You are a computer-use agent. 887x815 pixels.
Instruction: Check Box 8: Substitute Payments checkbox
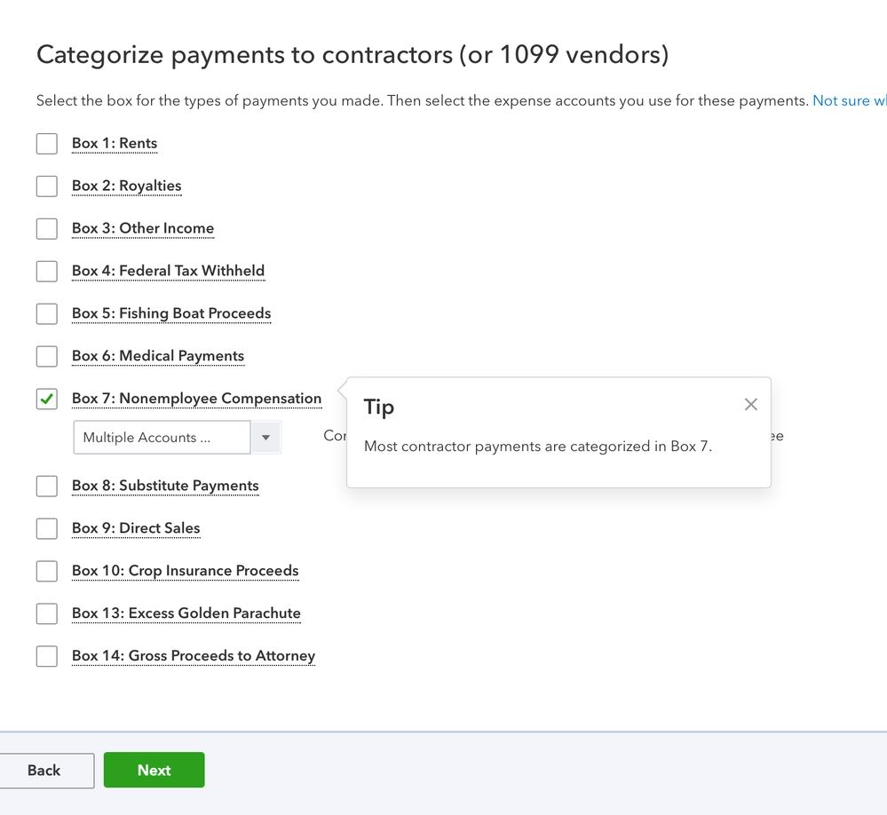click(47, 487)
